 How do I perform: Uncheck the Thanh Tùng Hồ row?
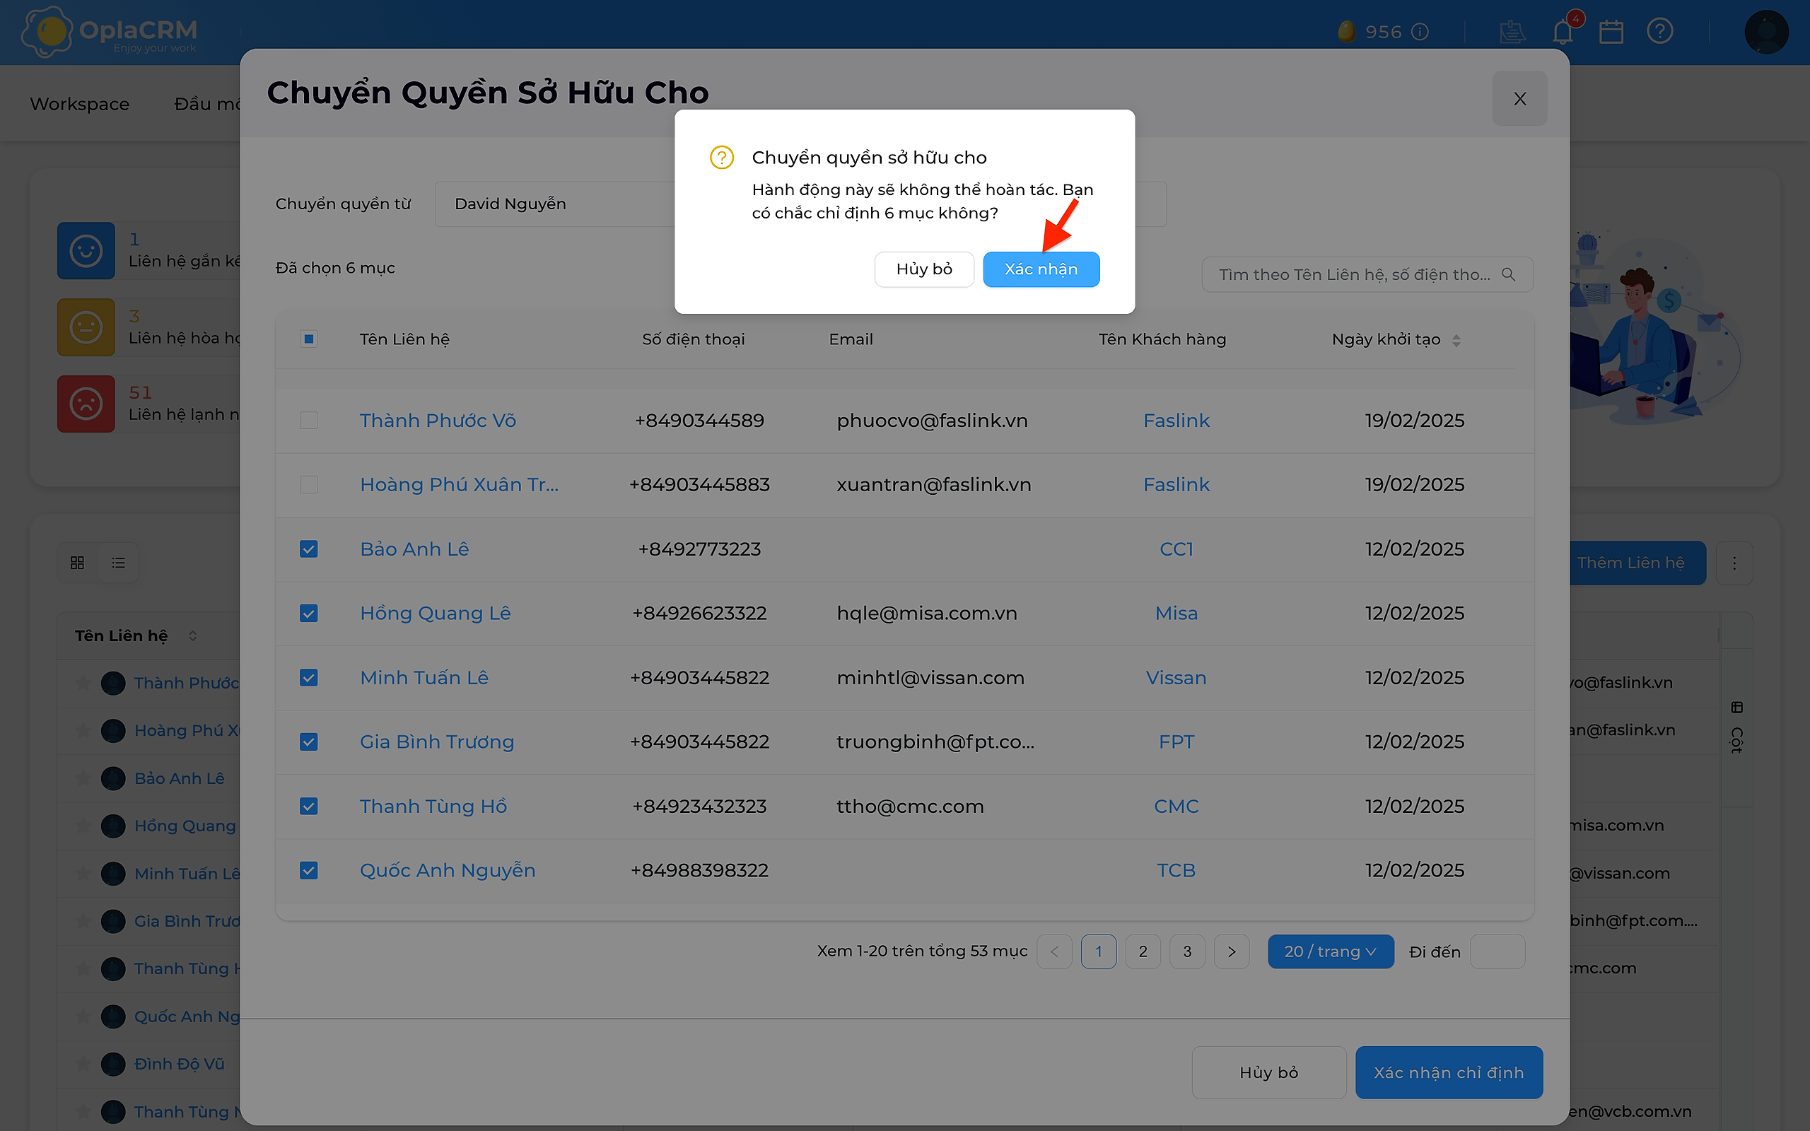(x=308, y=807)
